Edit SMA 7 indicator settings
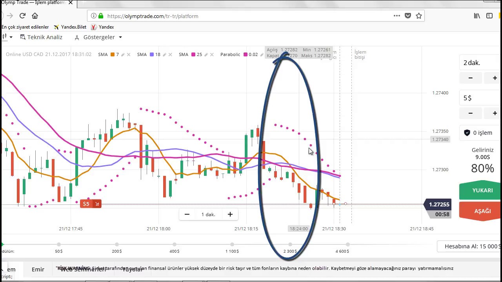502x282 pixels. 123,54
